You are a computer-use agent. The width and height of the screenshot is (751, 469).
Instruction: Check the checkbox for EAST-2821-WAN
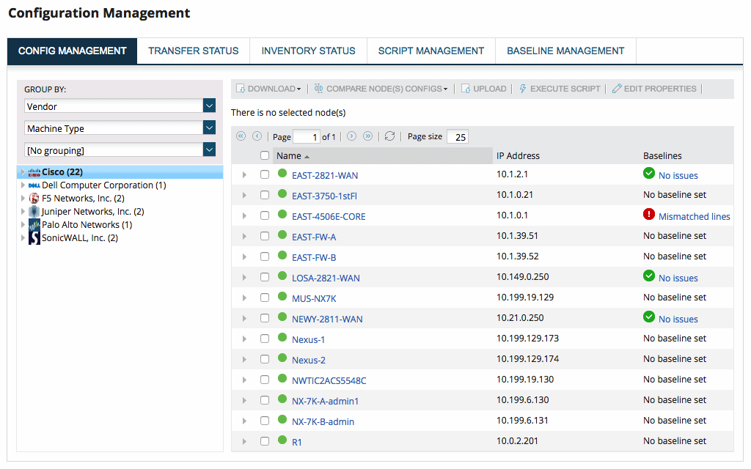click(264, 175)
